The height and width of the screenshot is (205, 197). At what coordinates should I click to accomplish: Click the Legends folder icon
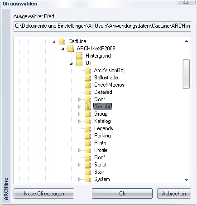click(x=88, y=128)
